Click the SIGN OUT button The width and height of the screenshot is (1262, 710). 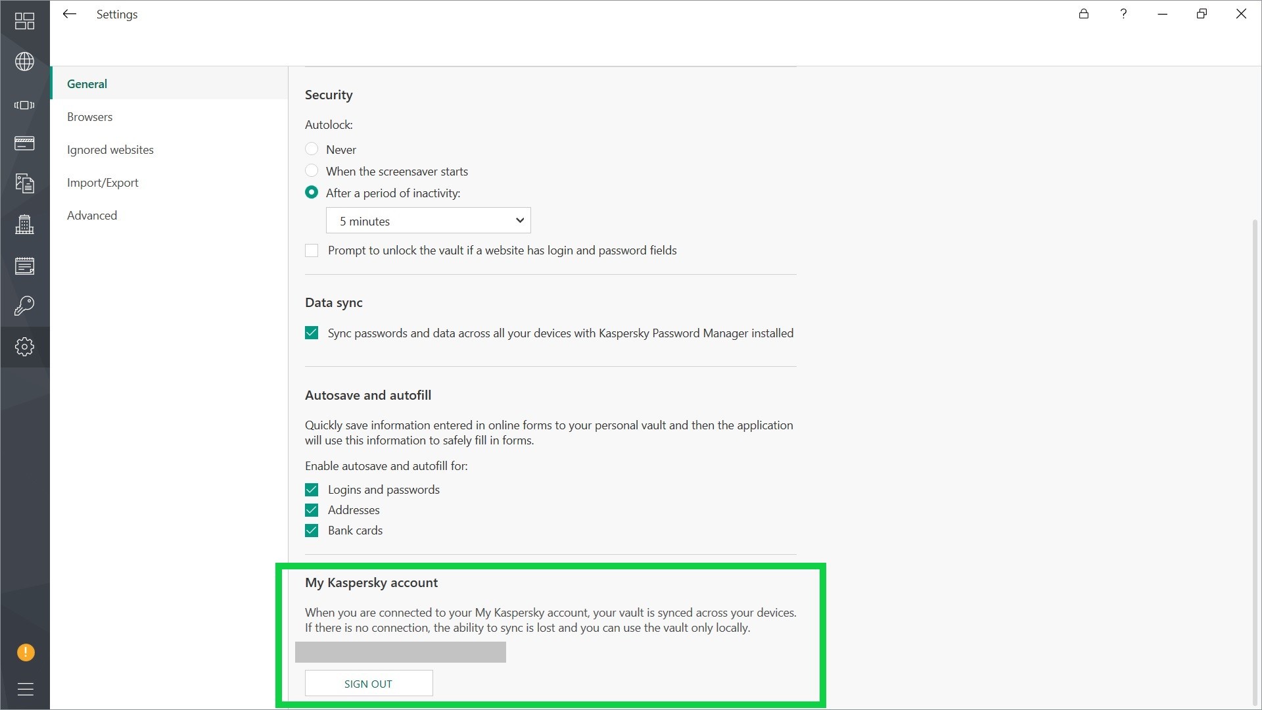click(x=369, y=684)
